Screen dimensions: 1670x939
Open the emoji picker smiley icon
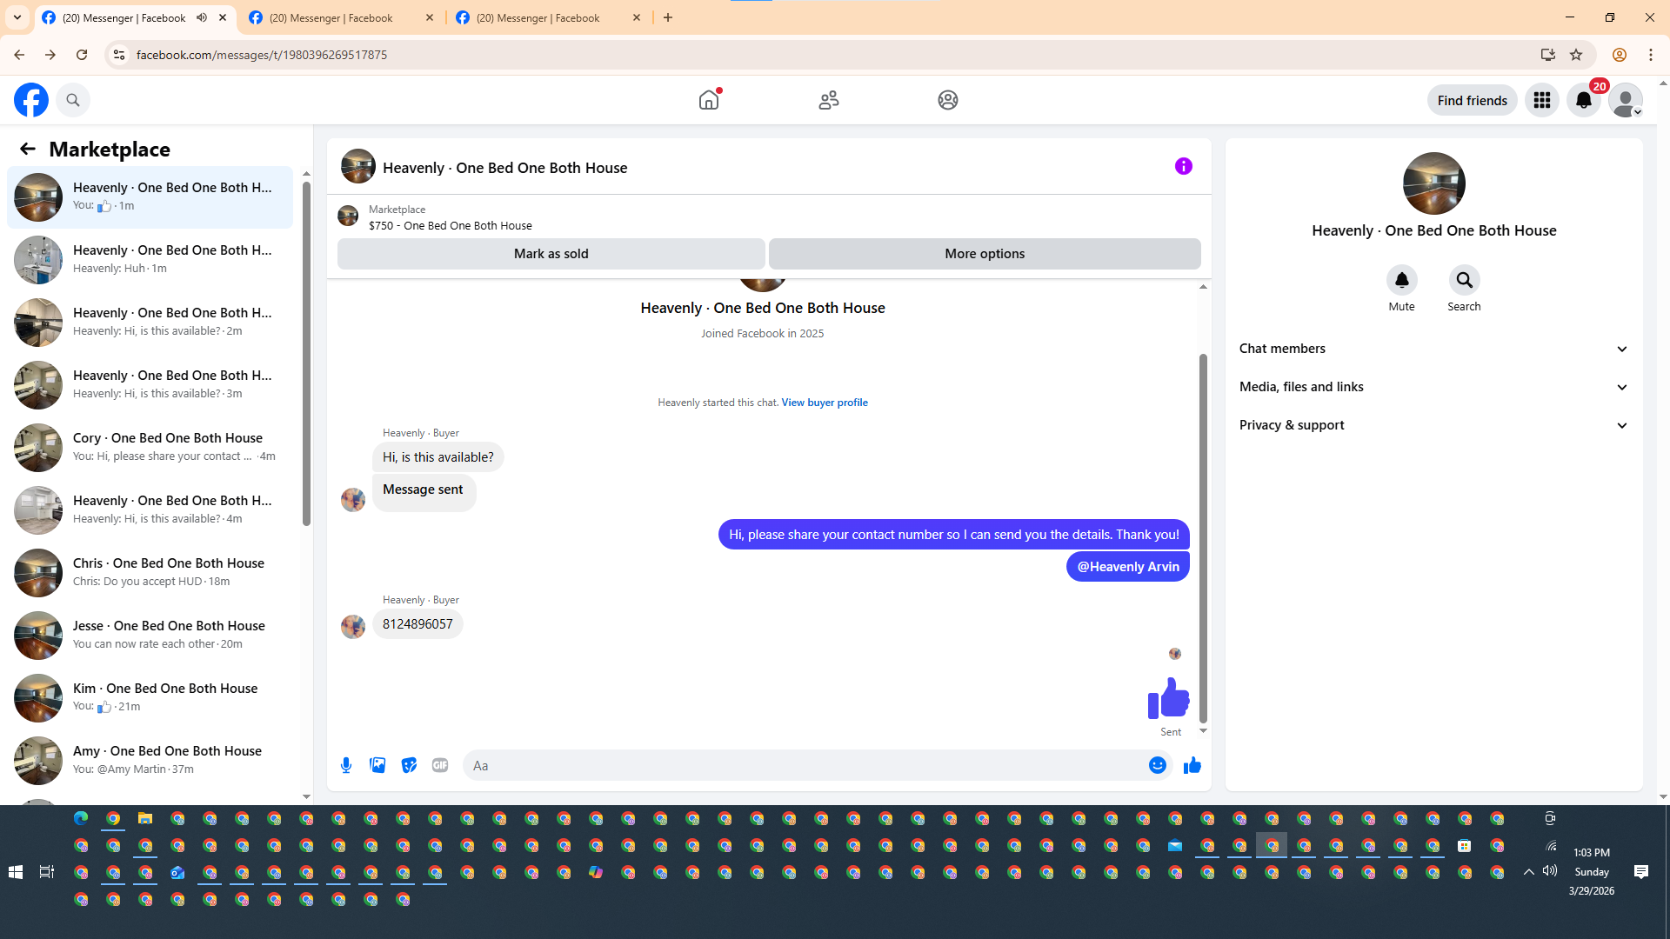click(1158, 765)
